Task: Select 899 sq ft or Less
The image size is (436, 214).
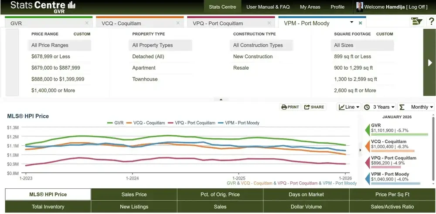Action: tap(362, 57)
